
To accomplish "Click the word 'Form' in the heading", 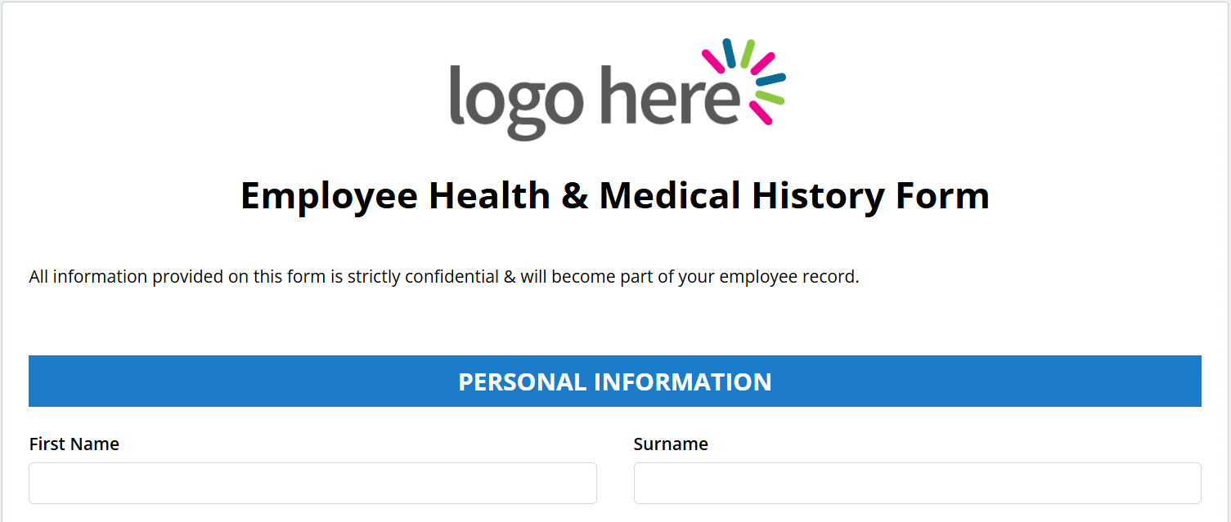I will coord(942,196).
